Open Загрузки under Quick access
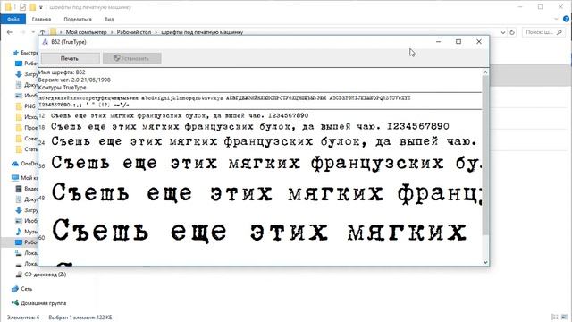The width and height of the screenshot is (572, 322). click(x=26, y=74)
